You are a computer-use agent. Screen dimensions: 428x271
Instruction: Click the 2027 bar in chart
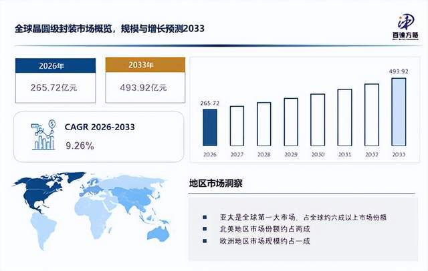pos(237,126)
